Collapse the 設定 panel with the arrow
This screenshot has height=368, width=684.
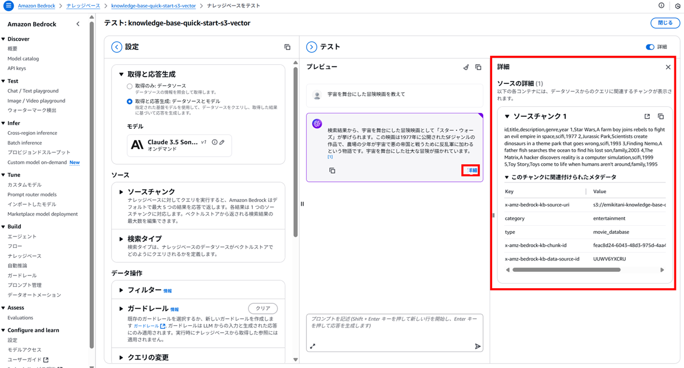tap(116, 47)
